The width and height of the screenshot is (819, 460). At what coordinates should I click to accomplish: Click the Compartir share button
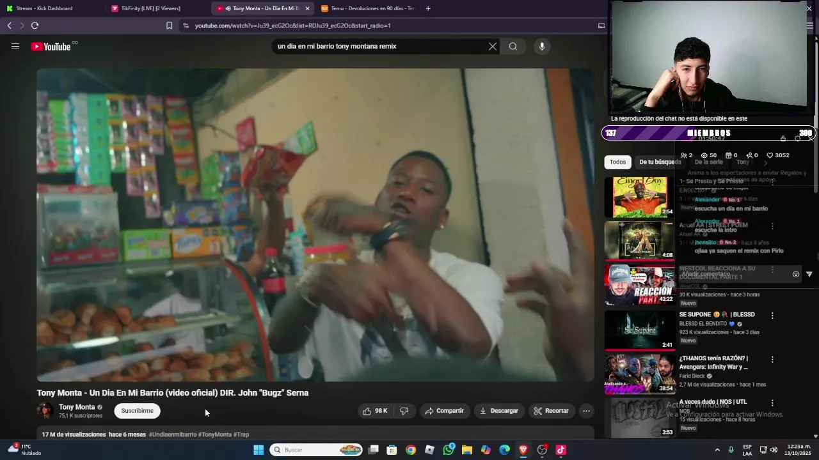444,411
